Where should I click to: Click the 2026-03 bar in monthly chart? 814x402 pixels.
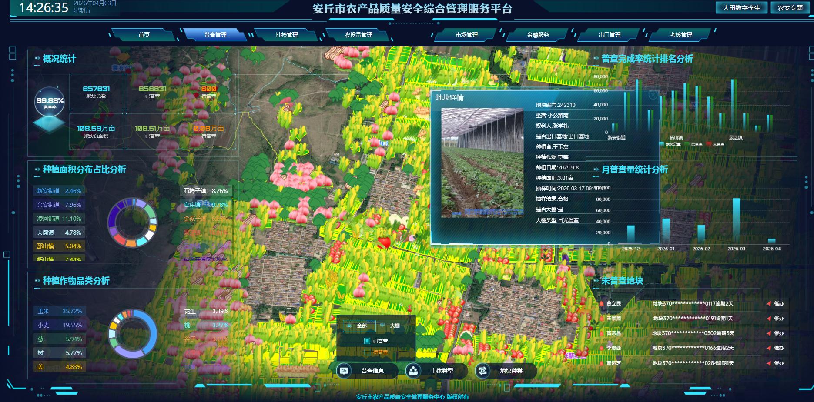[x=736, y=221]
